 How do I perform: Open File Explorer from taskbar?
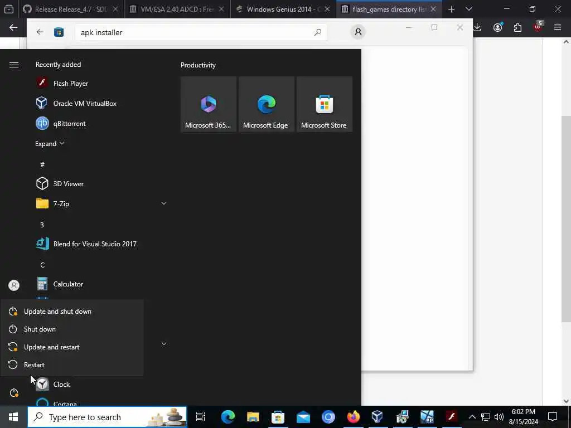(x=253, y=417)
